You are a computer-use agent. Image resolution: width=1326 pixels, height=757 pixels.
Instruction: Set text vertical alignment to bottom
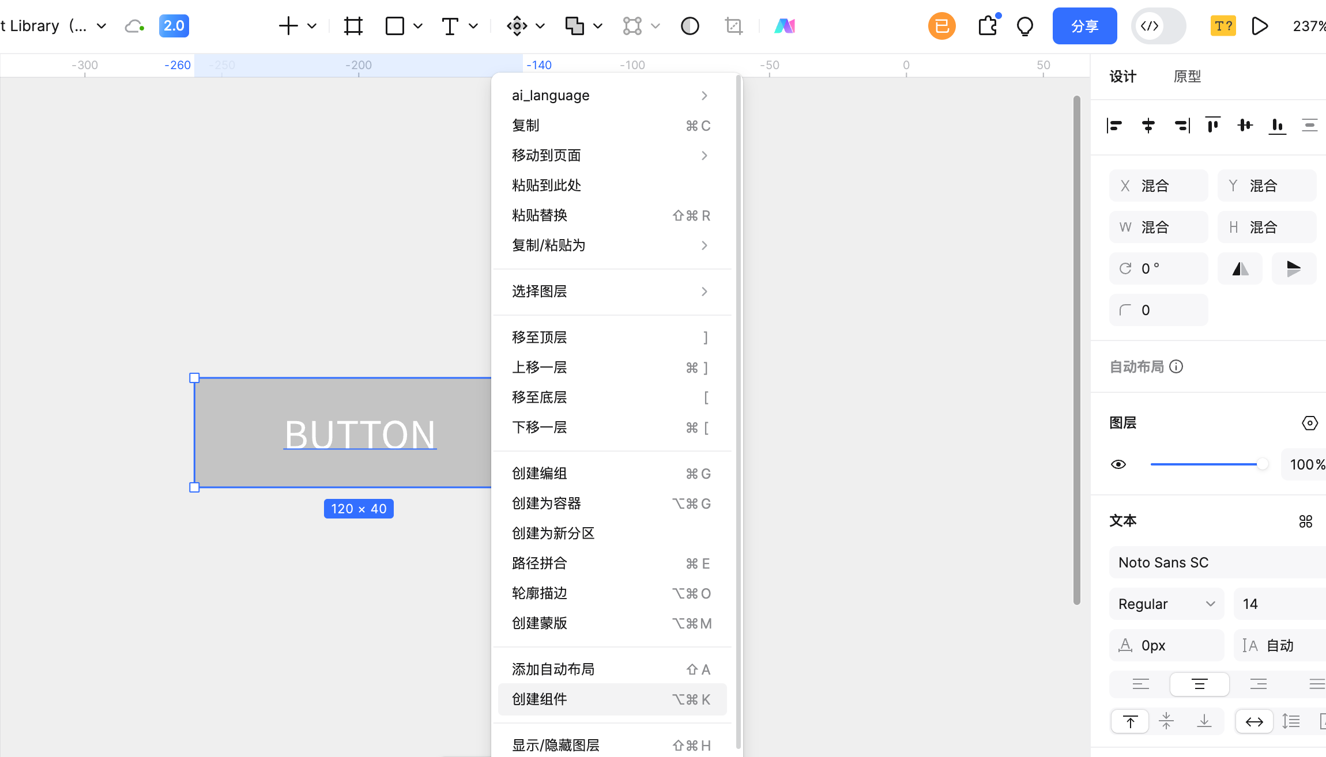[x=1204, y=721]
